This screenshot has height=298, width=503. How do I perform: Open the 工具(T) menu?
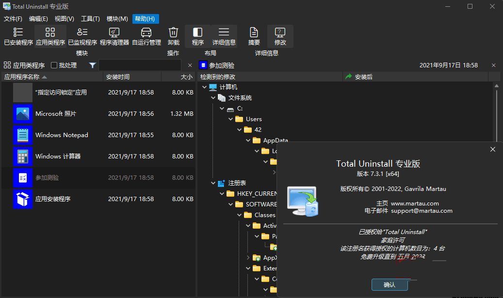point(90,19)
